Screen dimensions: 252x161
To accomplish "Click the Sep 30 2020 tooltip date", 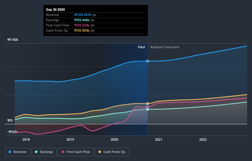I will [56, 10].
